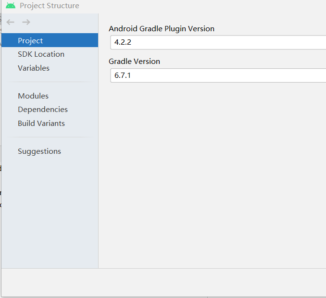
Task: Click the separator line above Suggestions
Action: click(49, 137)
